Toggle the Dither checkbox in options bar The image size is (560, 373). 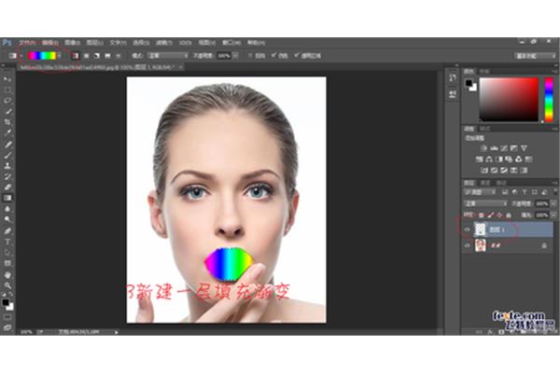pyautogui.click(x=273, y=56)
